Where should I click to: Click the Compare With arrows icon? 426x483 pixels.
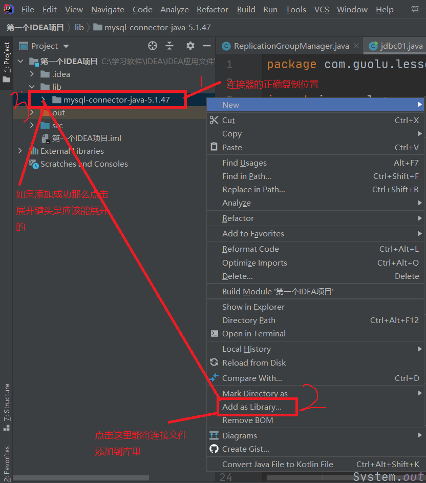(x=214, y=378)
